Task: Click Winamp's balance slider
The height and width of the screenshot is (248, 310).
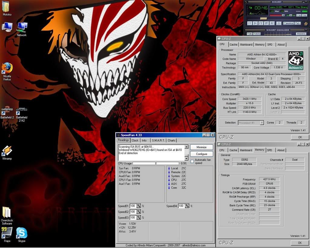Action: [x=291, y=15]
